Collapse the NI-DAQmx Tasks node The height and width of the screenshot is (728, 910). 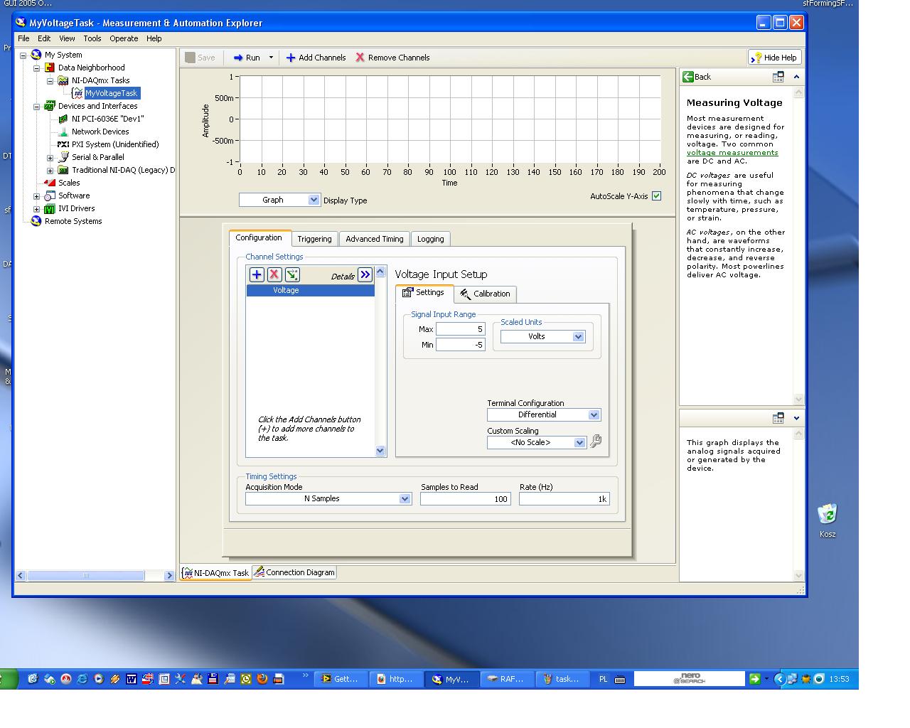[x=50, y=80]
